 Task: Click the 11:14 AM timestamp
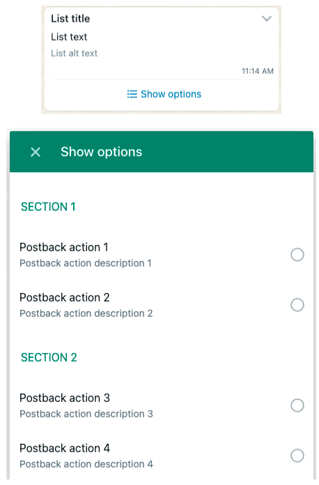[258, 71]
